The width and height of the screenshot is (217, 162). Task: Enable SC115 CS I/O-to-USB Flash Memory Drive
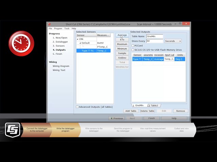pos(133,50)
